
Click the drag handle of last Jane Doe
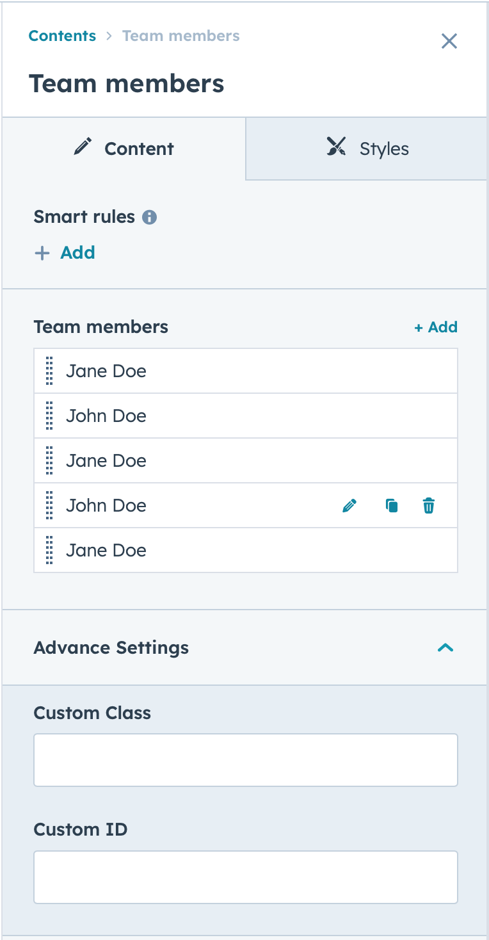pyautogui.click(x=50, y=551)
